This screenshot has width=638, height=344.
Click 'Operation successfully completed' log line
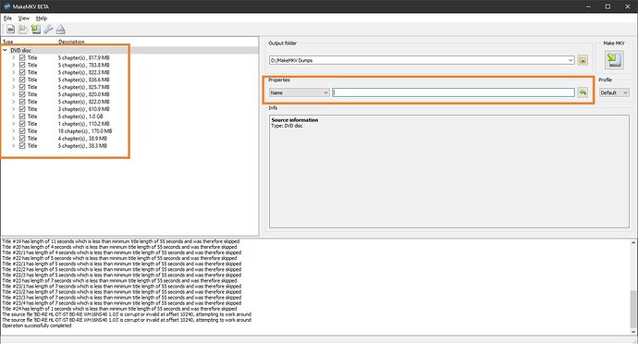point(37,326)
